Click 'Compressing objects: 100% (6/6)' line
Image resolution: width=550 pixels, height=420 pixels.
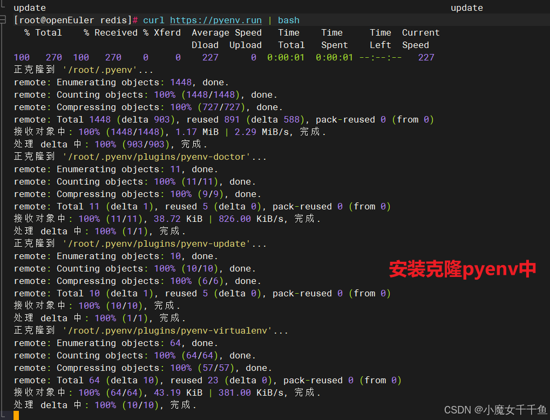click(138, 281)
